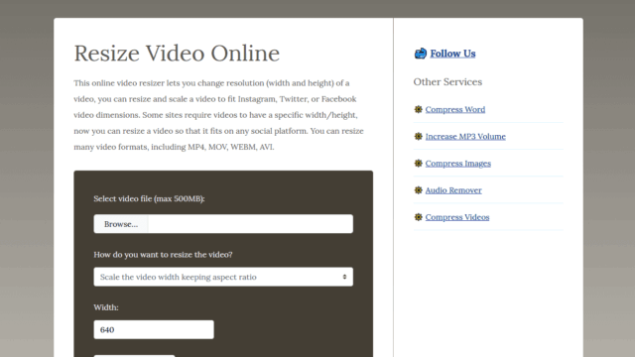Open the Compress Images link
This screenshot has height=357, width=635.
(x=458, y=163)
